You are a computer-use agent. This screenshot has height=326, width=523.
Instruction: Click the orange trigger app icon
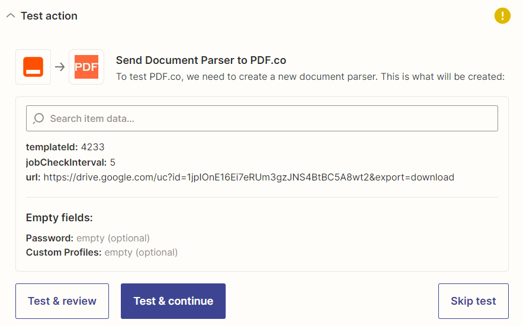tap(33, 67)
